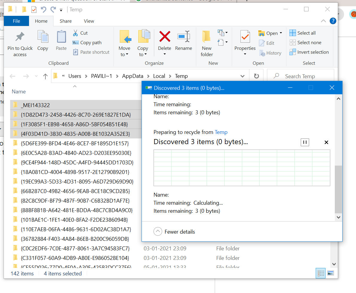This screenshot has height=293, width=356.
Task: Open the blue Help question mark
Action: click(333, 21)
